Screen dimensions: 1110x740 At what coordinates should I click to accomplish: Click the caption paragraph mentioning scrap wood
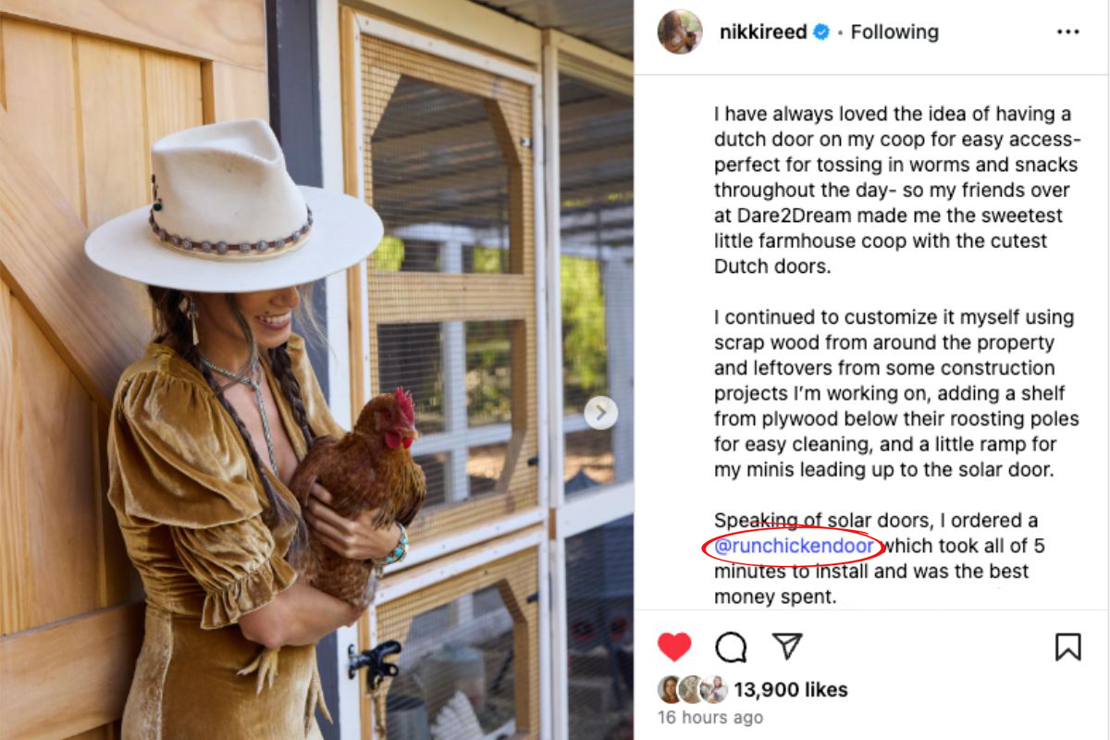click(x=897, y=393)
